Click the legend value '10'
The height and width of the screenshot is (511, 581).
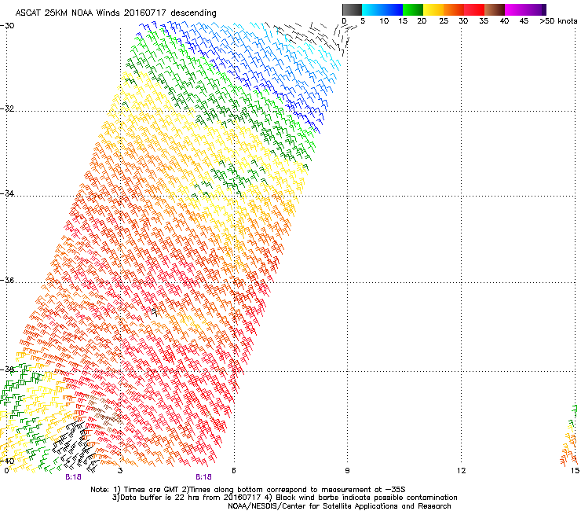pyautogui.click(x=384, y=21)
